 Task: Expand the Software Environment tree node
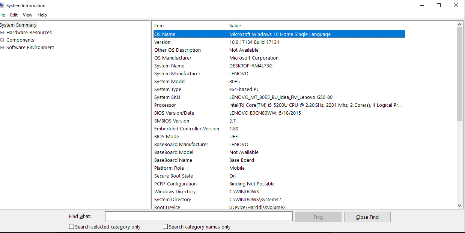click(x=2, y=48)
